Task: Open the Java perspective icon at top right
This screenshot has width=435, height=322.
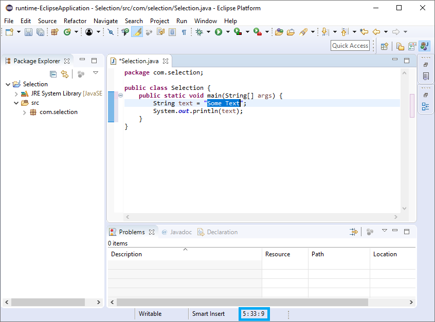Action: [x=424, y=46]
